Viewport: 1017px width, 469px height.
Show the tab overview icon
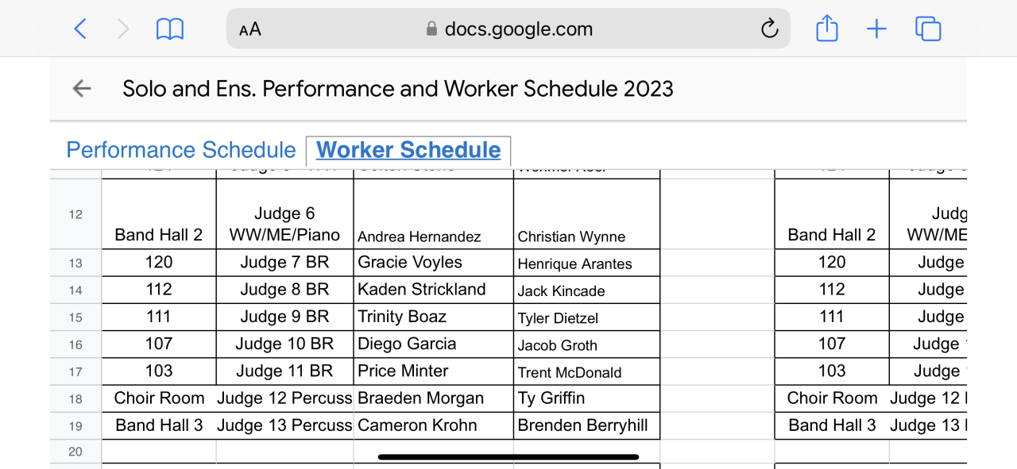click(x=928, y=29)
